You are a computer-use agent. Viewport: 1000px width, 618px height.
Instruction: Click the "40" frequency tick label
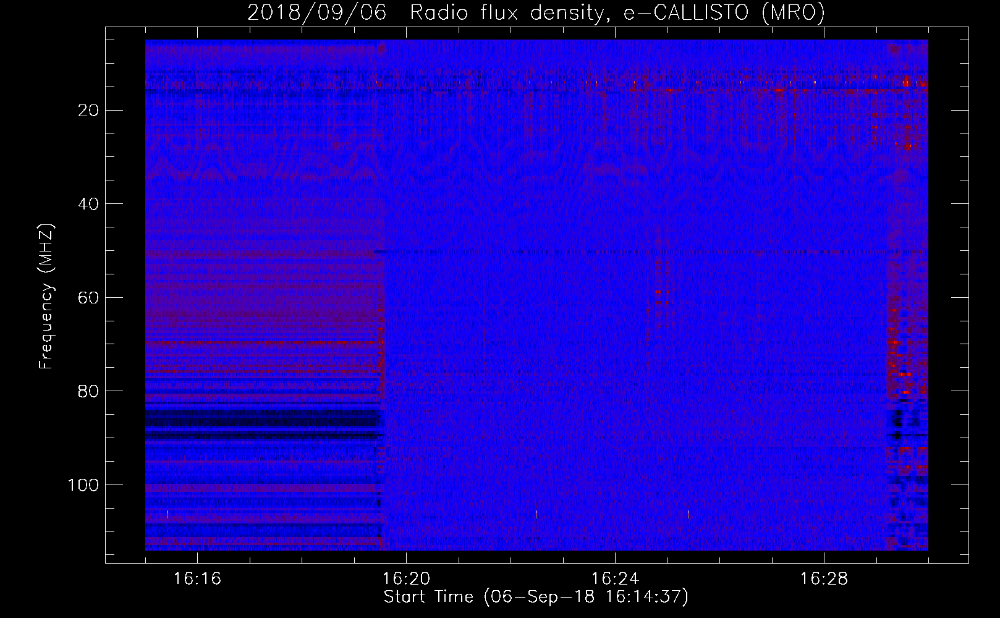[x=88, y=204]
